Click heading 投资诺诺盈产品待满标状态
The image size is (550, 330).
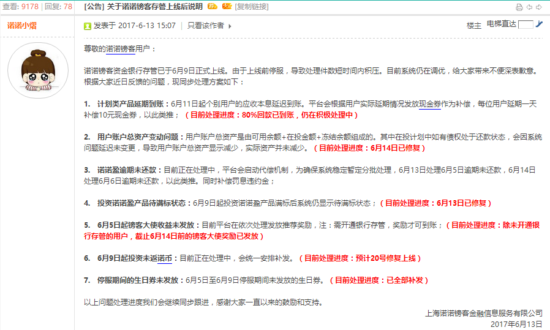tap(141, 203)
